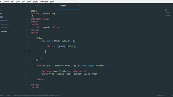This screenshot has width=173, height=97.
Task: Change indentation via Tab Size: 4
Action: click(x=161, y=95)
